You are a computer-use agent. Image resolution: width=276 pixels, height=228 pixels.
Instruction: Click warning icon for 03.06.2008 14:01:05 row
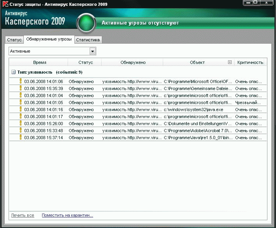(21, 102)
